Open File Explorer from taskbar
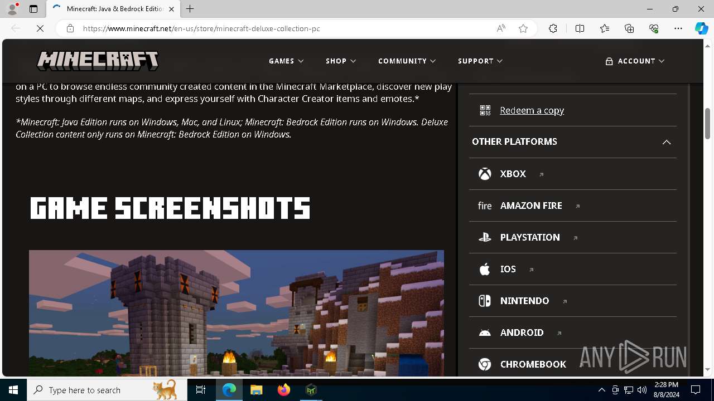The width and height of the screenshot is (714, 401). point(257,390)
